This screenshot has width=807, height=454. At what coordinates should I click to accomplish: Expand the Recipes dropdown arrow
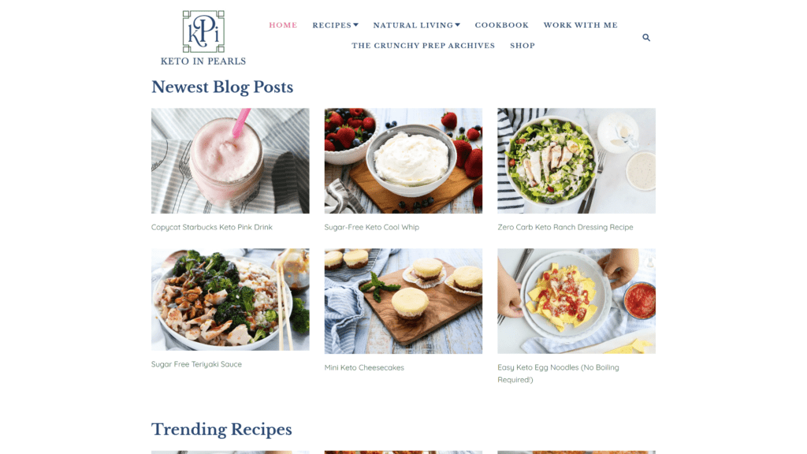pyautogui.click(x=355, y=24)
